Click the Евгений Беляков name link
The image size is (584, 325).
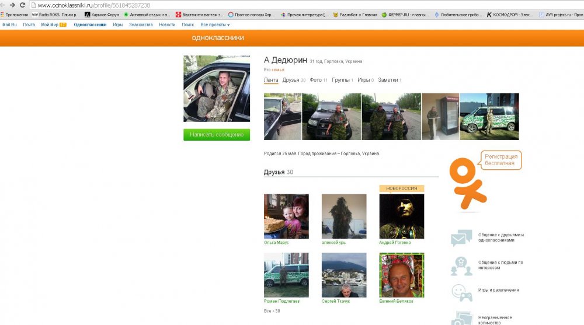[x=397, y=301]
